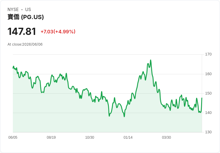Click the starting point of the price line
The image size is (220, 153).
(x=13, y=68)
